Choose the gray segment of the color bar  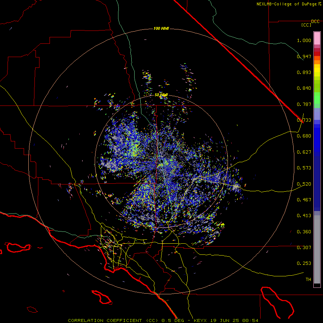pyautogui.click(x=317, y=249)
